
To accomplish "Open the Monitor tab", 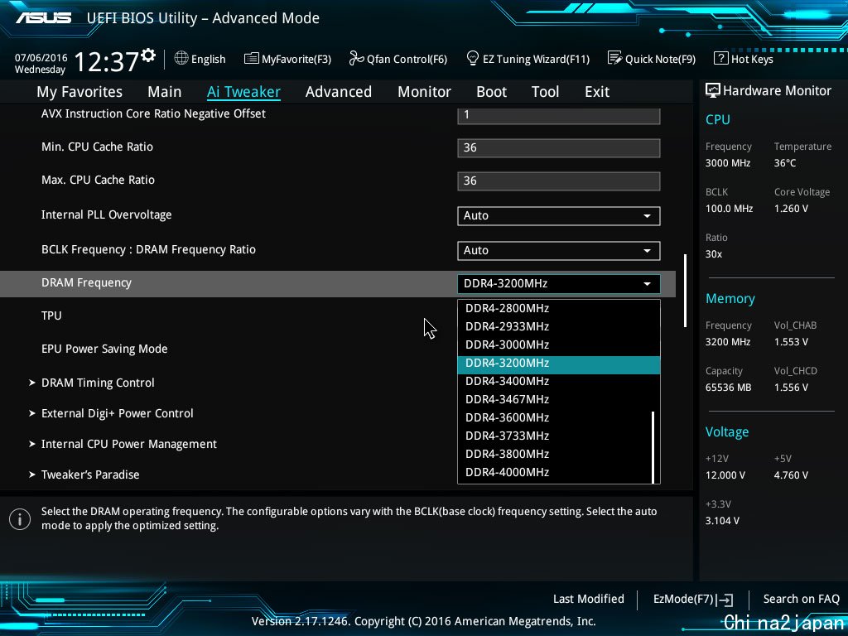I will click(425, 92).
